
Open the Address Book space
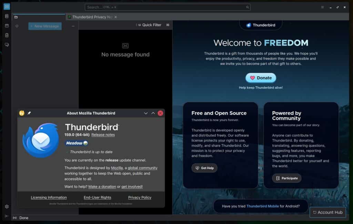(x=7, y=16)
